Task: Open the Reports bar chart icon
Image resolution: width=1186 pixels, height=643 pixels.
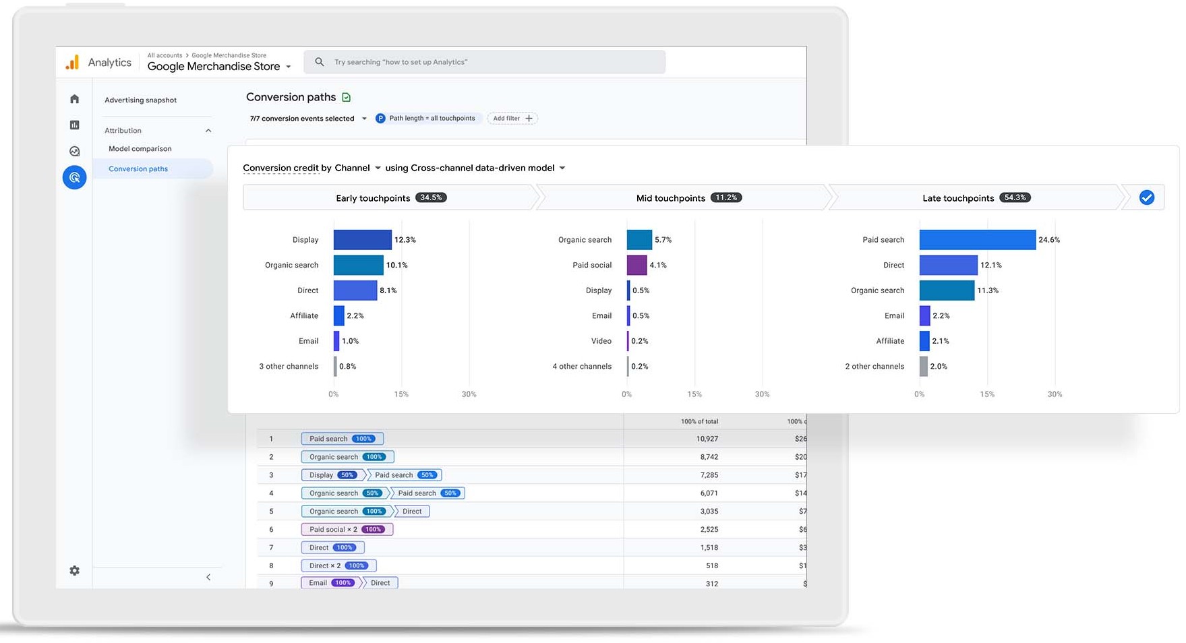Action: [x=74, y=125]
